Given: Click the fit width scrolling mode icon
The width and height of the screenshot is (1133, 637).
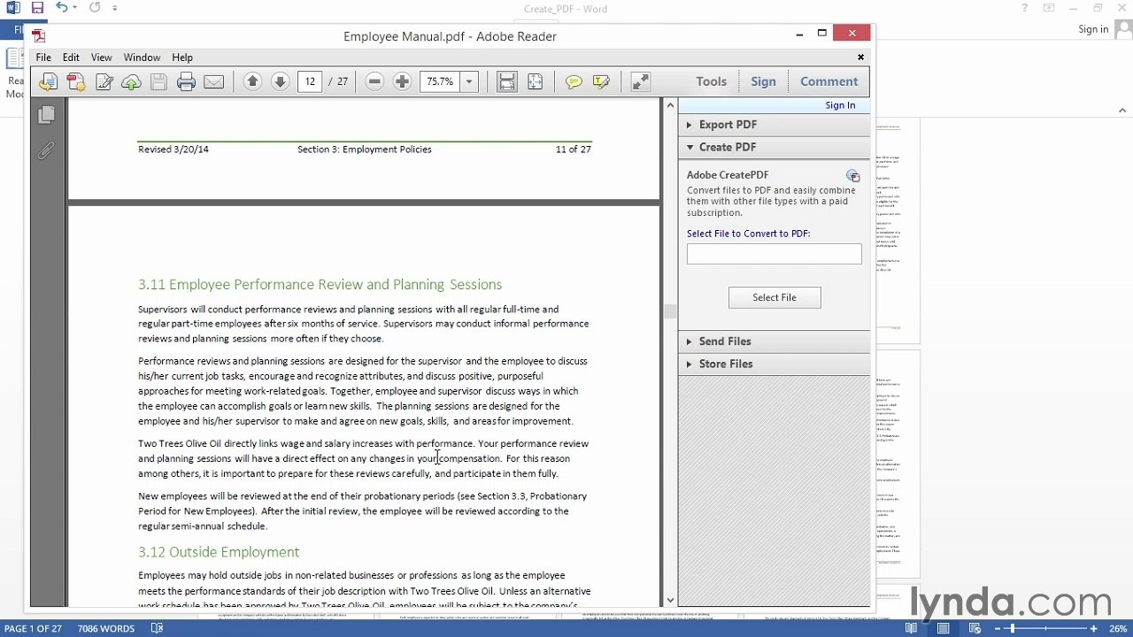Looking at the screenshot, I should 506,81.
